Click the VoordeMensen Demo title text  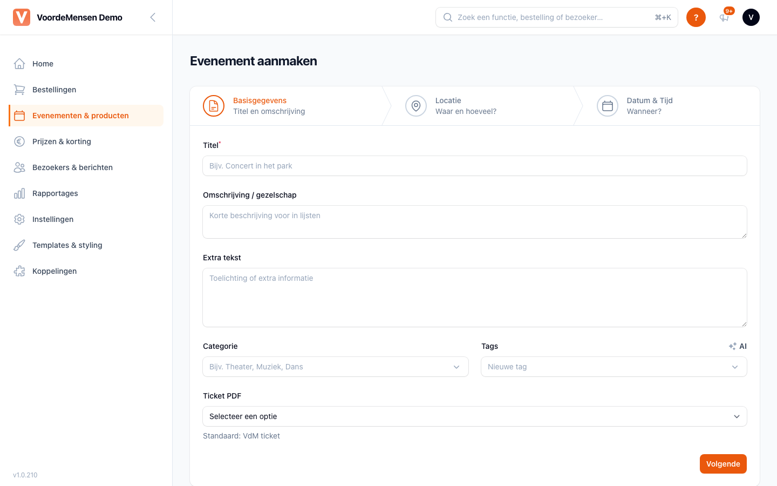79,17
